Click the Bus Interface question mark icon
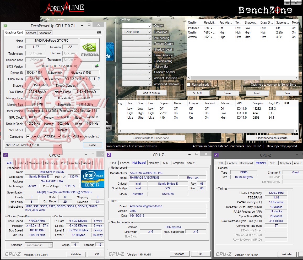 [99, 79]
